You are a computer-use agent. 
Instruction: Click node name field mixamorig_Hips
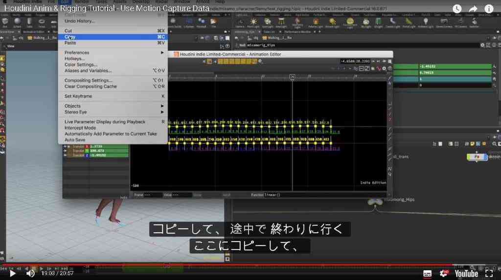tap(363, 45)
